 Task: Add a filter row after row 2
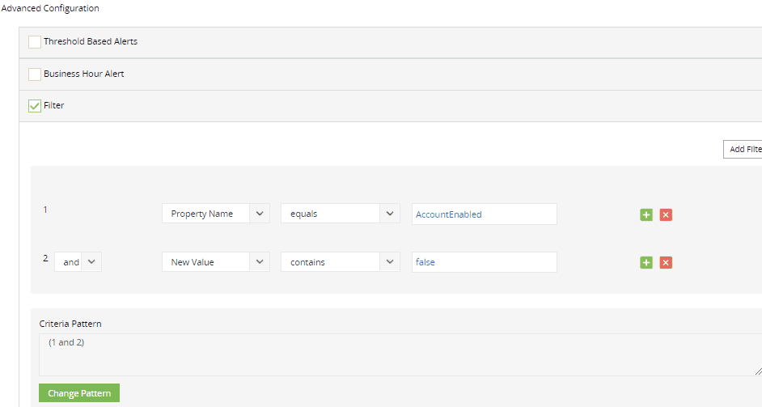point(646,262)
